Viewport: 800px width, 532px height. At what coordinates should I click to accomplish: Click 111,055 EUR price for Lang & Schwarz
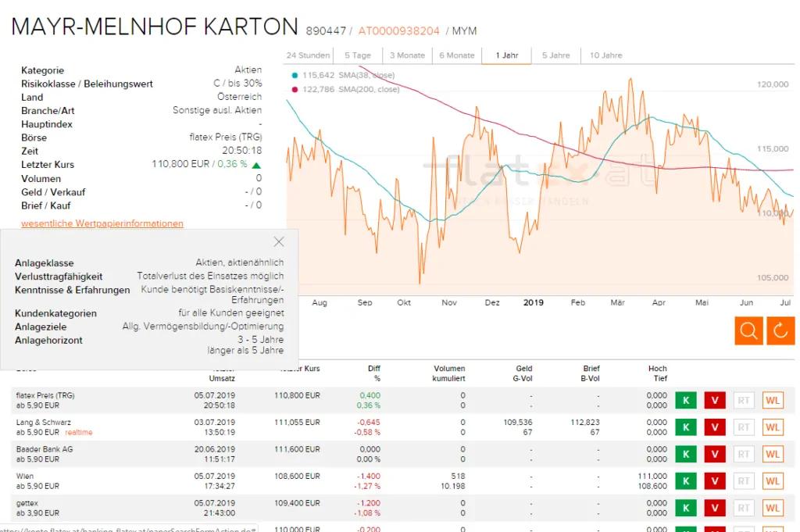click(297, 423)
